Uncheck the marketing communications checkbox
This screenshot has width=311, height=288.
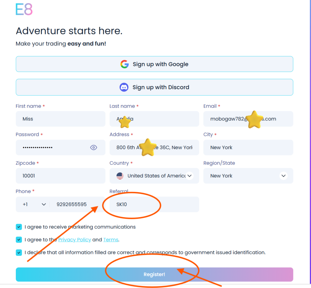pyautogui.click(x=19, y=227)
